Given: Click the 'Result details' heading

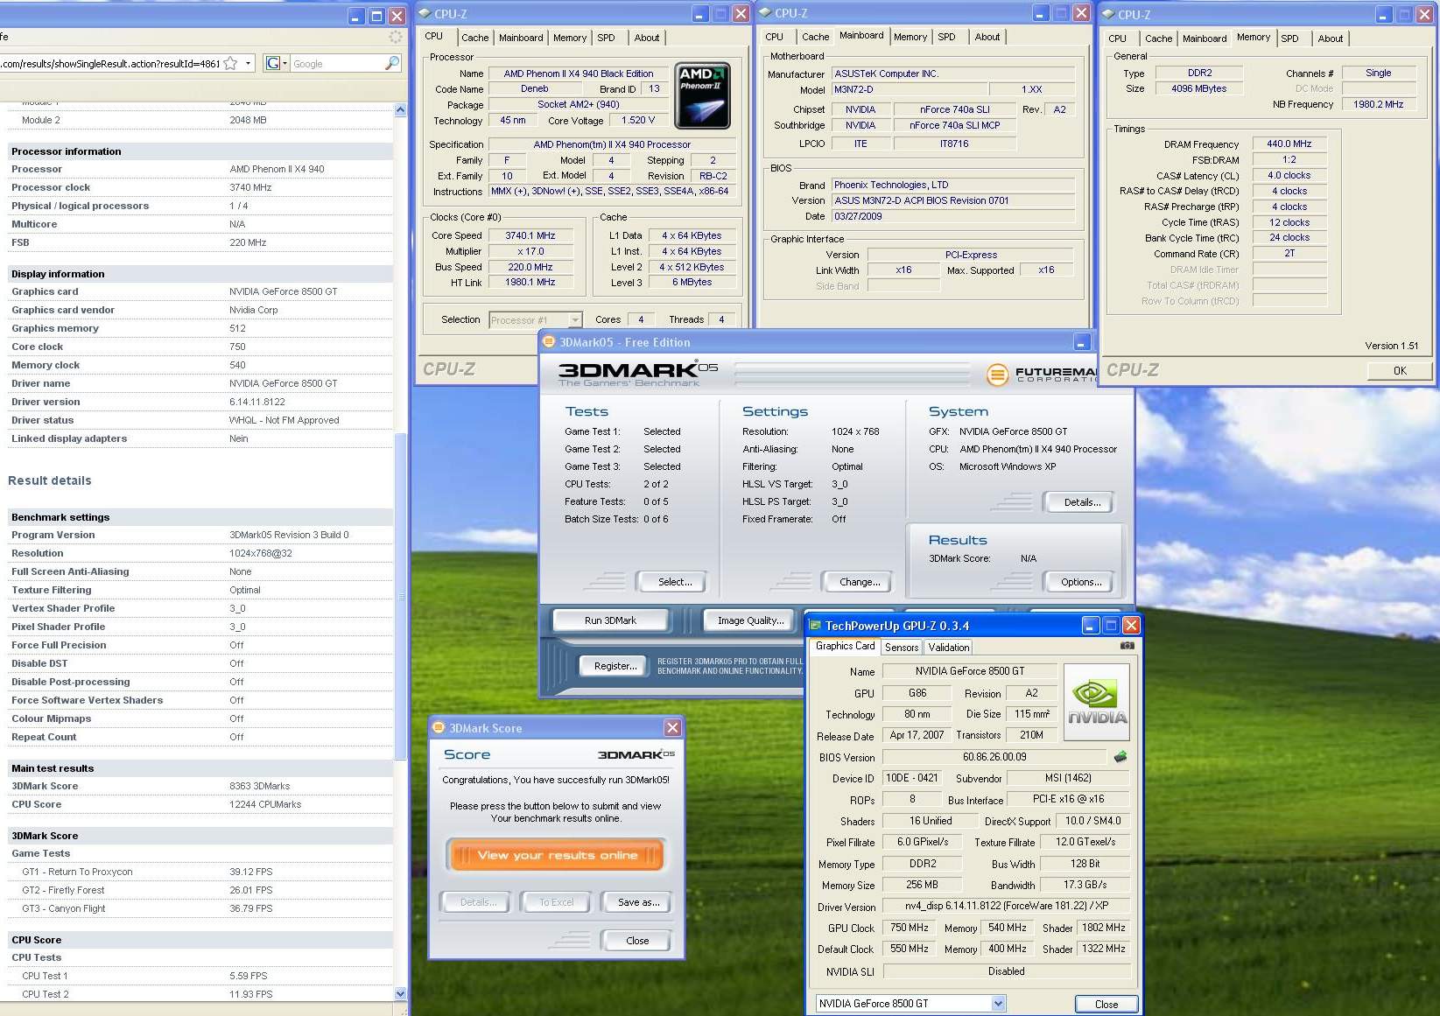Looking at the screenshot, I should 50,480.
